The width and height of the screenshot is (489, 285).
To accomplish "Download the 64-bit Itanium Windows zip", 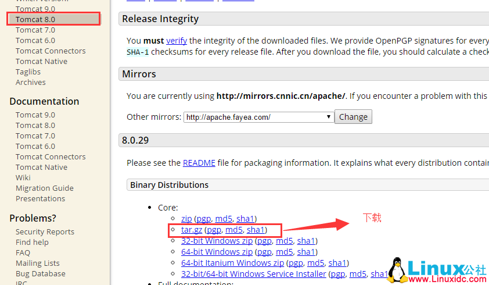I will tap(233, 263).
